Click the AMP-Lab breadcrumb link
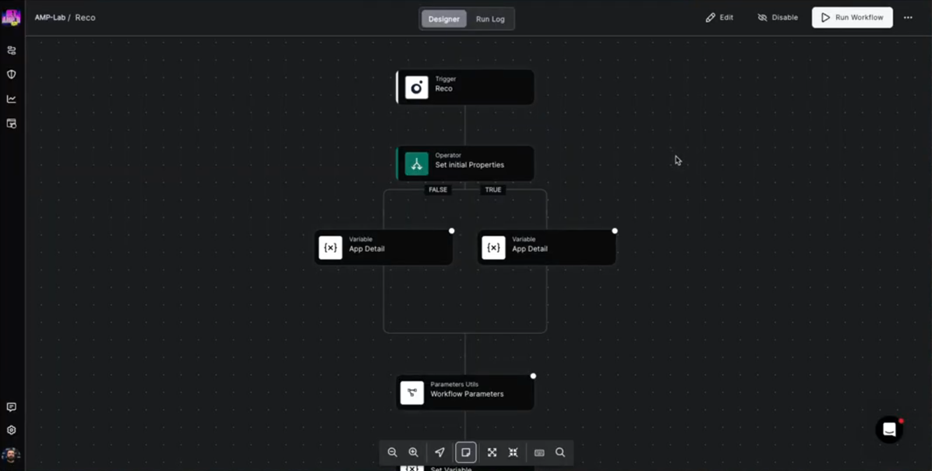 tap(50, 17)
